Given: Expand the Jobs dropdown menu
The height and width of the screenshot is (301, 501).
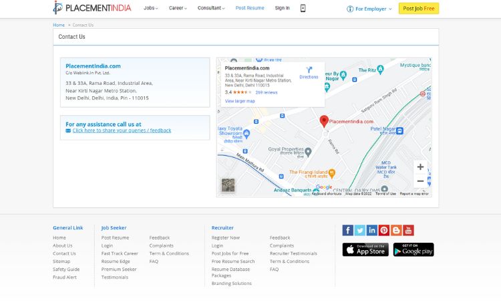Looking at the screenshot, I should tap(151, 8).
